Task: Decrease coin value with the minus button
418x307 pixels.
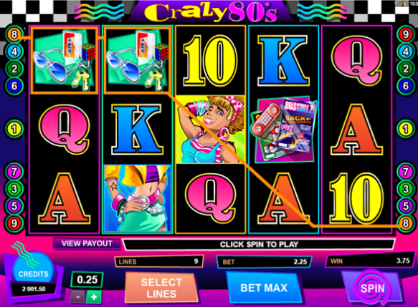Action: click(x=78, y=297)
